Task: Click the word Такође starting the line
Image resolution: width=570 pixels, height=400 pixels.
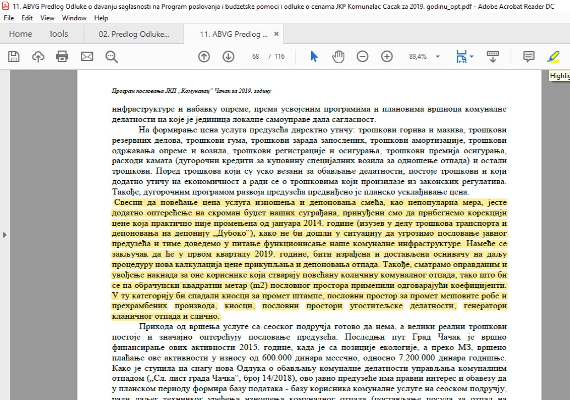Action: (x=126, y=192)
